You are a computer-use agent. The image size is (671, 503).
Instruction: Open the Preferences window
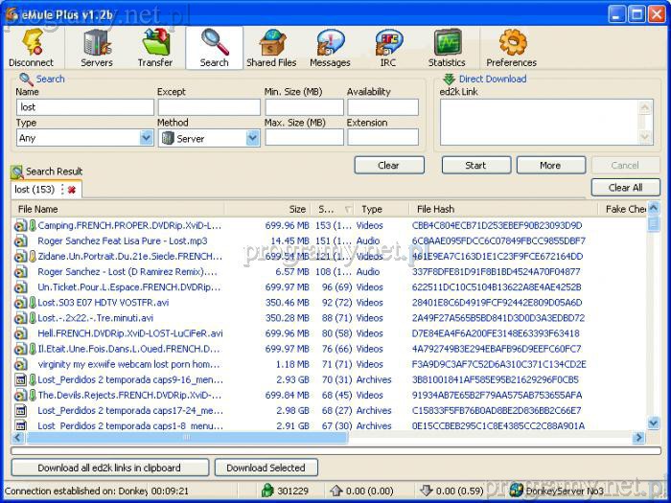pyautogui.click(x=511, y=48)
